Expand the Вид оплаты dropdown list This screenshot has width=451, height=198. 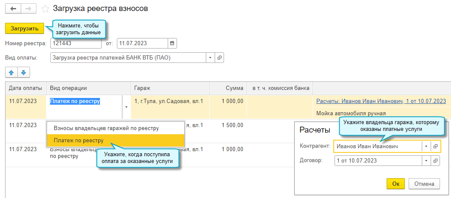point(210,57)
